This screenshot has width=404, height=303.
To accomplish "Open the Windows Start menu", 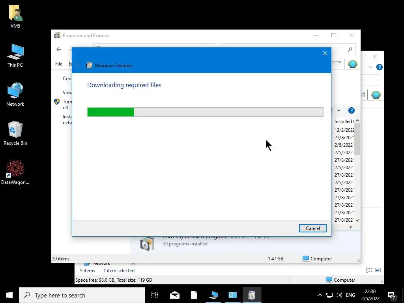I will pyautogui.click(x=9, y=295).
